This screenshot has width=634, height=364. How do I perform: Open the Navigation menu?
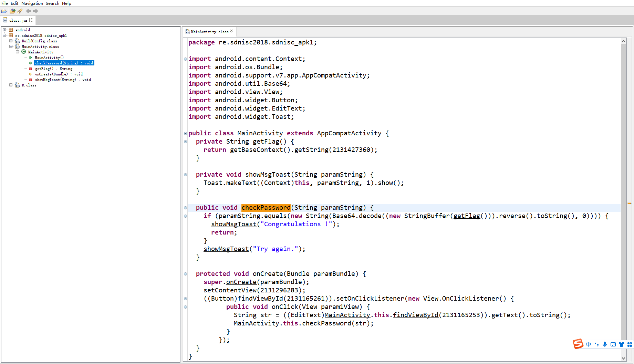32,3
